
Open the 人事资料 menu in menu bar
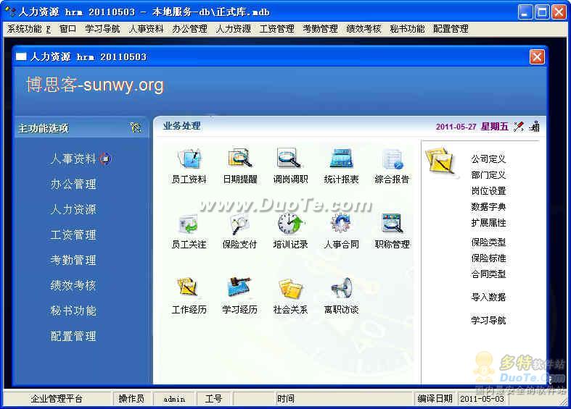(146, 29)
